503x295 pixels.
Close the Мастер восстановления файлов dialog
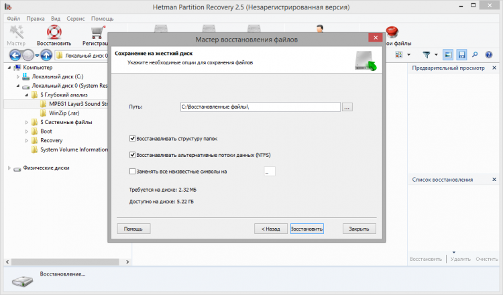tap(376, 38)
